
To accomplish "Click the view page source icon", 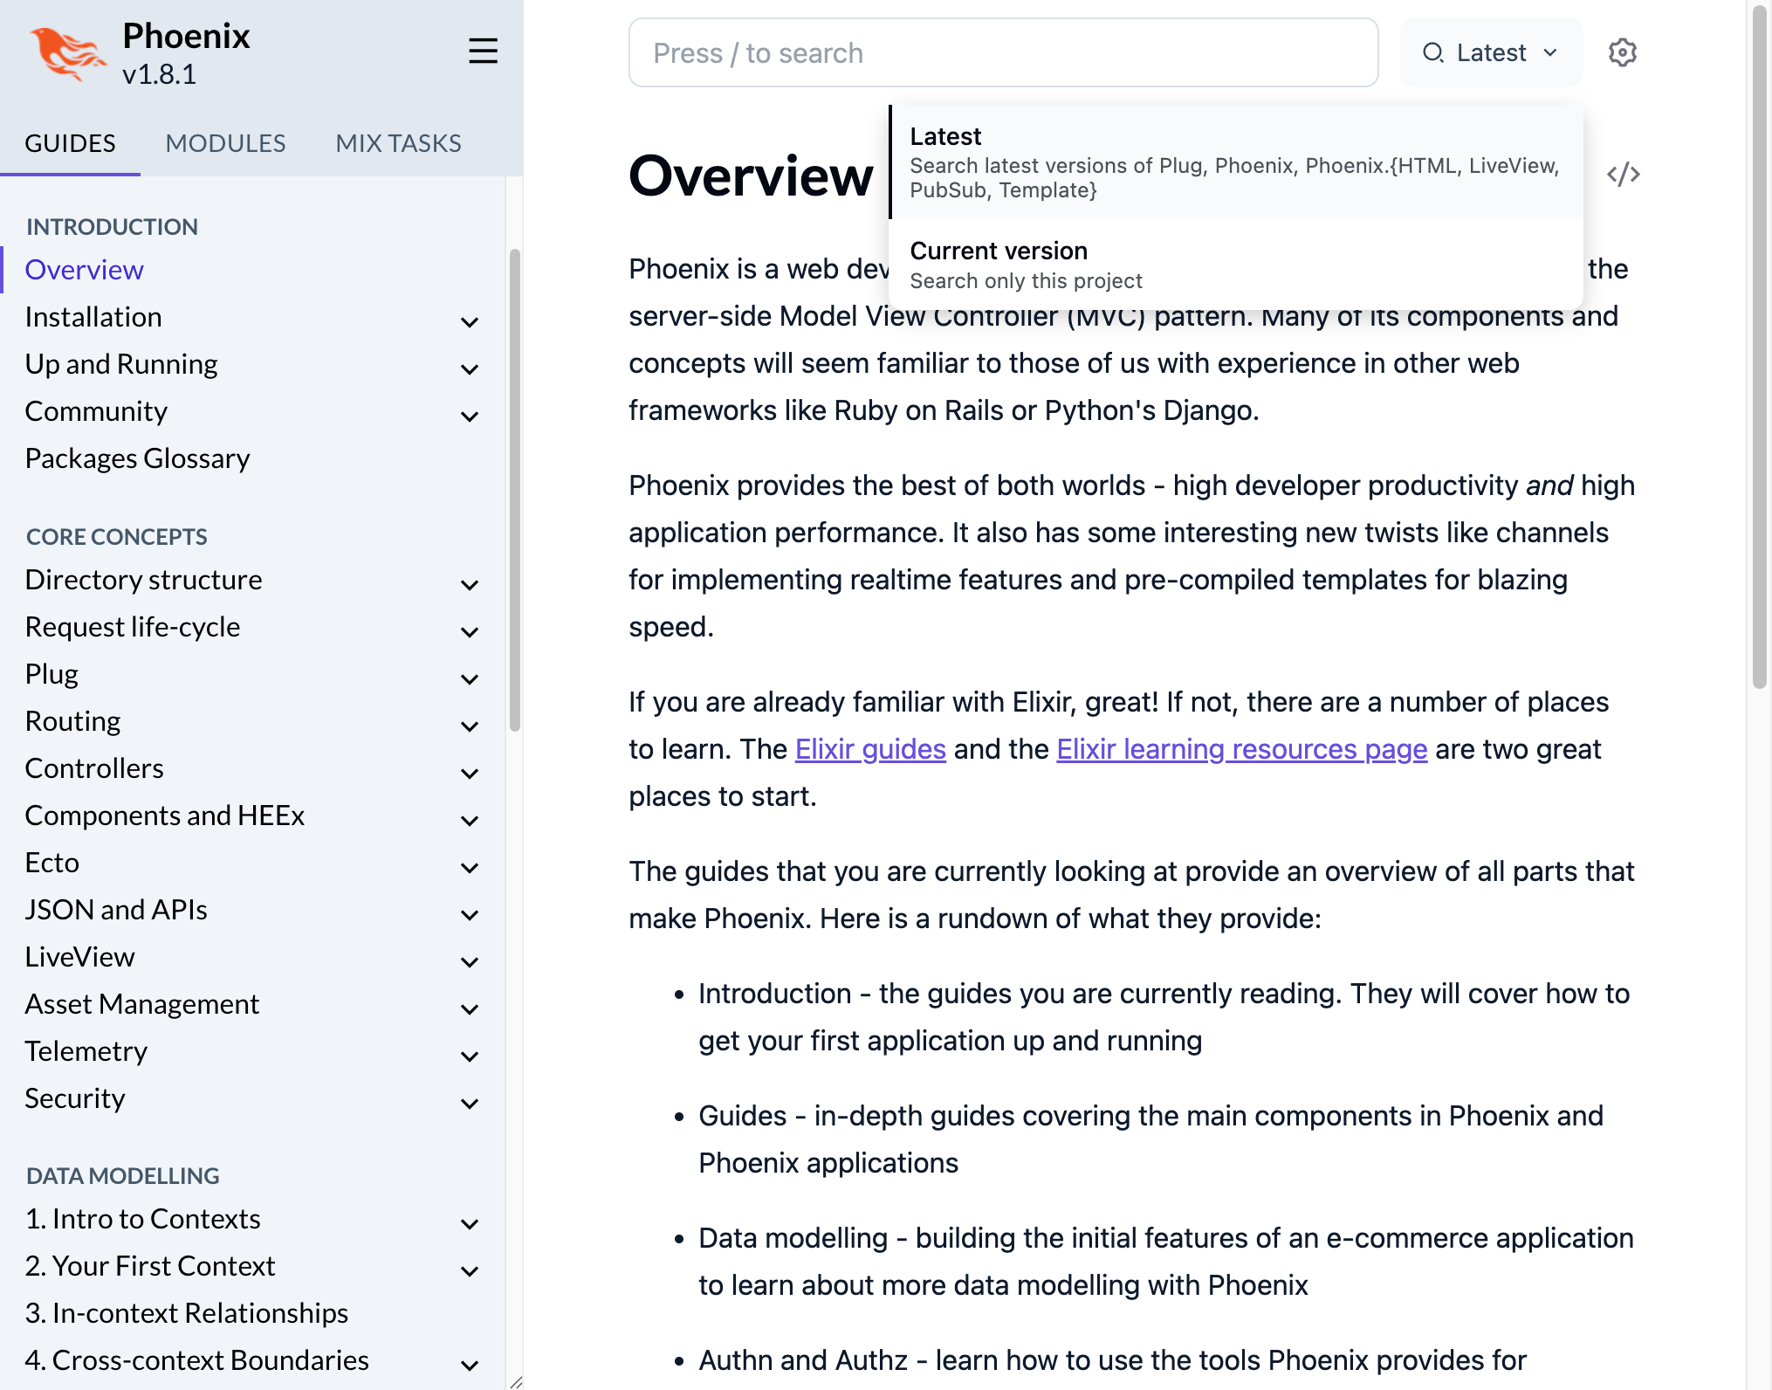I will tap(1622, 173).
